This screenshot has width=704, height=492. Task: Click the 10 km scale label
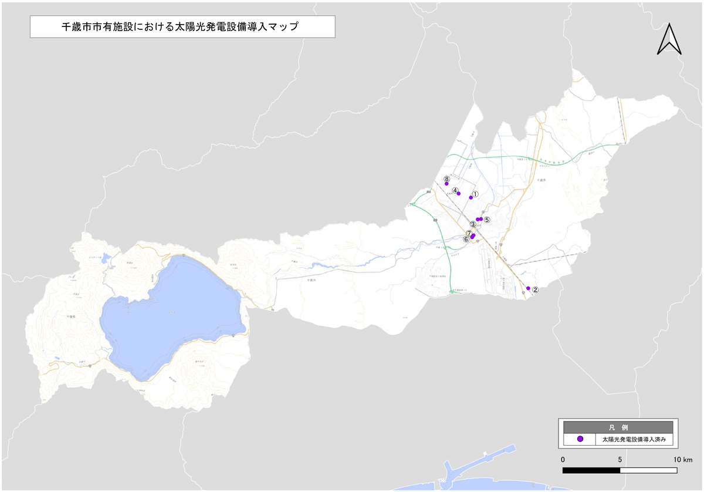point(682,459)
